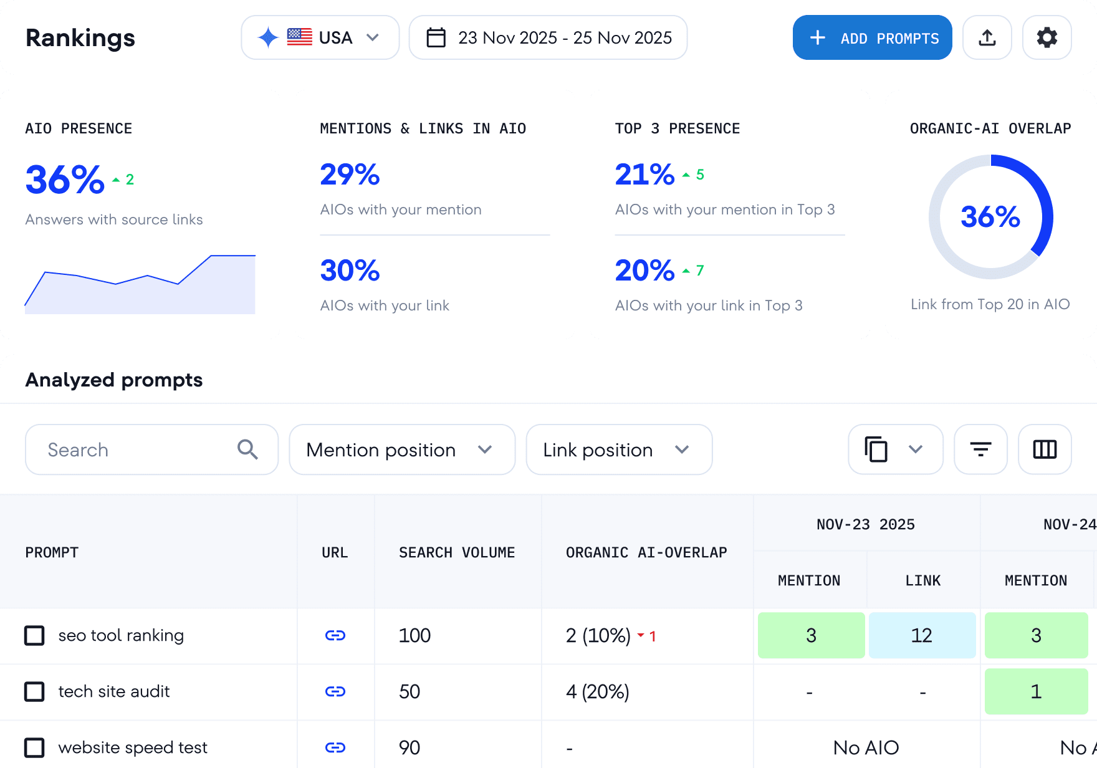Open the URL link icon for seo tool ranking

click(336, 636)
